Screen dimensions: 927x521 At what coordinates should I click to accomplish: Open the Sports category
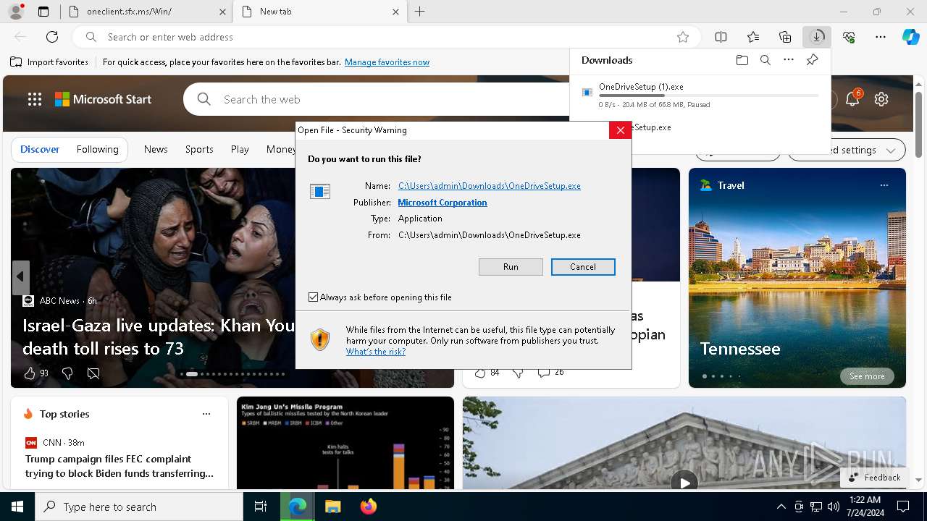(199, 149)
